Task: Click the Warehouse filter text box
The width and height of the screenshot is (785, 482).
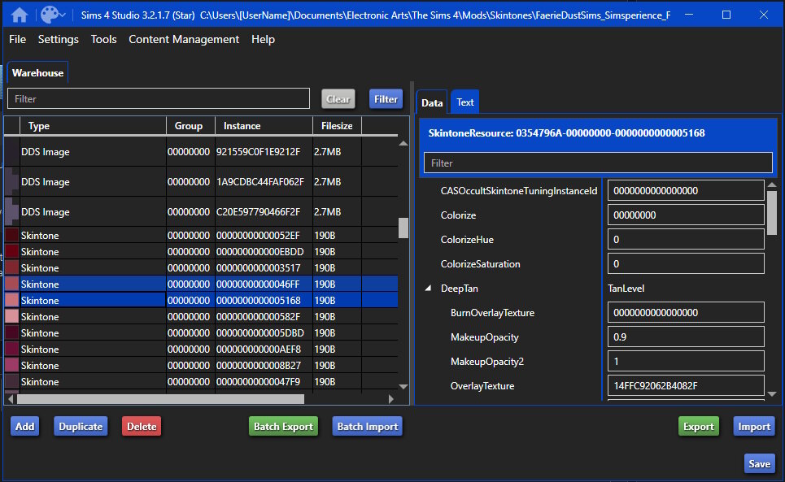Action: [x=159, y=98]
